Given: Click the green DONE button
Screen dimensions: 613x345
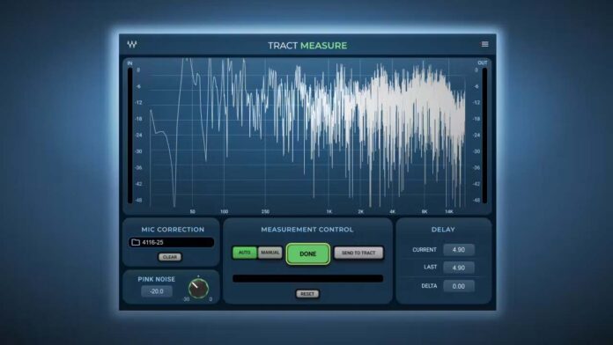Looking at the screenshot, I should (x=308, y=254).
